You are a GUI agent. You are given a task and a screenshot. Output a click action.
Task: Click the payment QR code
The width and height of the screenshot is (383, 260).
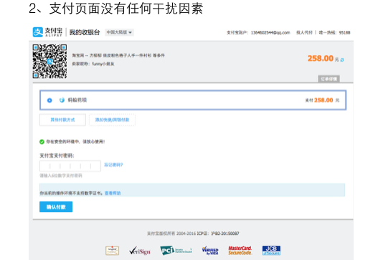(x=49, y=61)
